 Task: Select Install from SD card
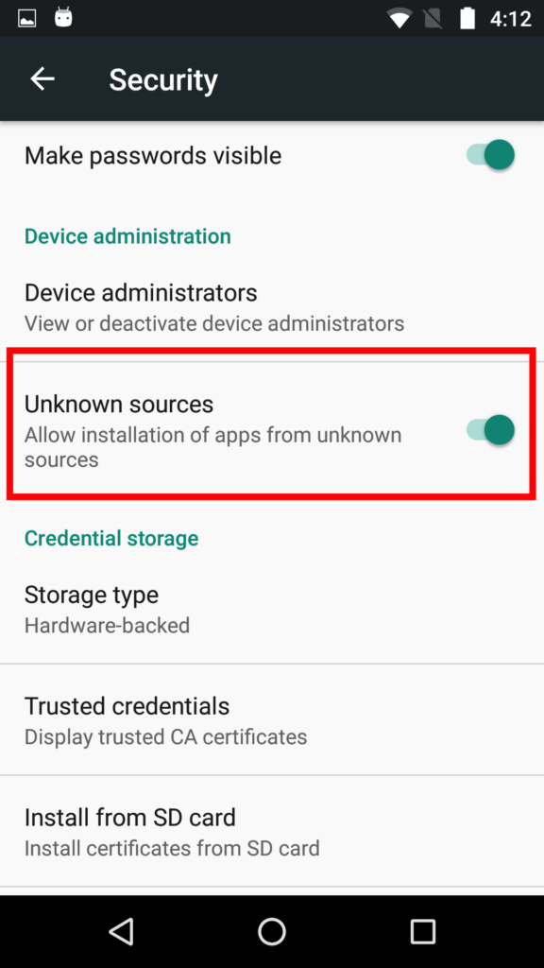point(272,830)
